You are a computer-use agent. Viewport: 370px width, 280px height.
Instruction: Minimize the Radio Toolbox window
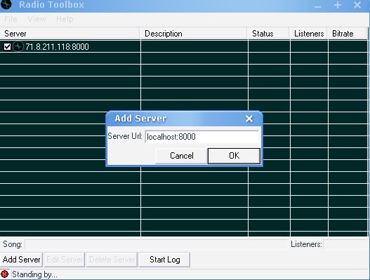tap(318, 6)
